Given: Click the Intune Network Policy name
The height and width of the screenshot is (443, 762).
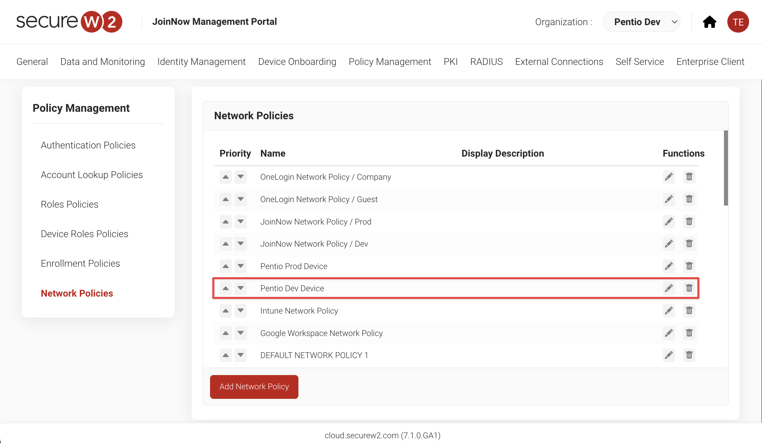Looking at the screenshot, I should point(299,311).
